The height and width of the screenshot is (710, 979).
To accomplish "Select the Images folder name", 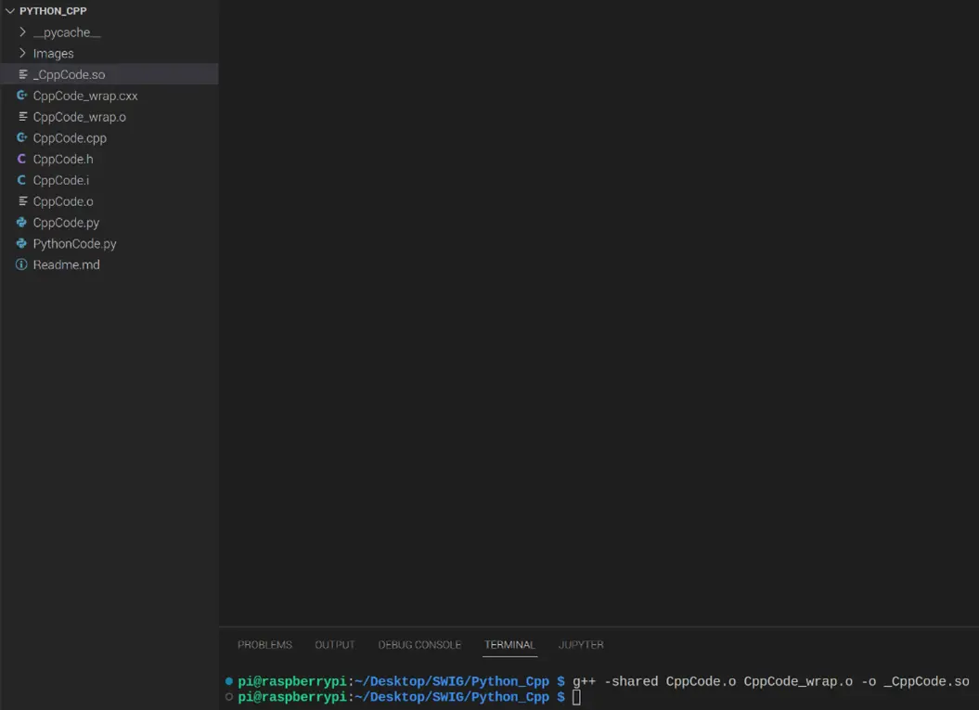I will pos(53,54).
